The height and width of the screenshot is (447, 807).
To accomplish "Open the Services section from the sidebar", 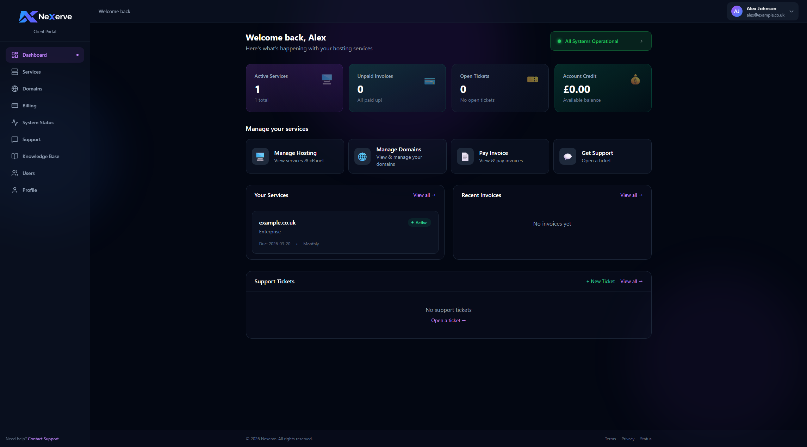I will 31,72.
